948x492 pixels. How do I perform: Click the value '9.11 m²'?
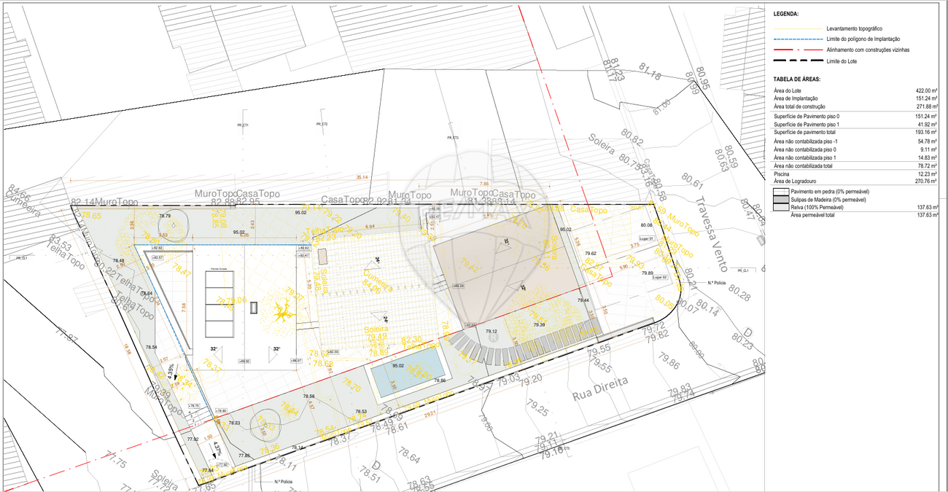929,149
